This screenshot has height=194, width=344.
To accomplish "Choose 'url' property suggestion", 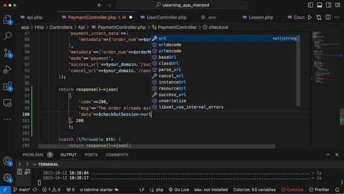I will coord(224,38).
